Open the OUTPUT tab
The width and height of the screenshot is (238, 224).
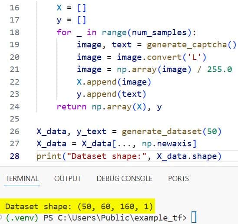(x=68, y=178)
